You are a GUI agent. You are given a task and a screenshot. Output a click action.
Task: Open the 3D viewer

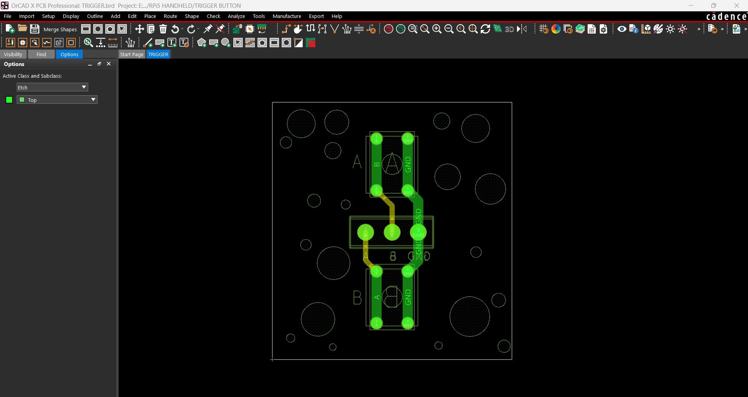[x=509, y=29]
